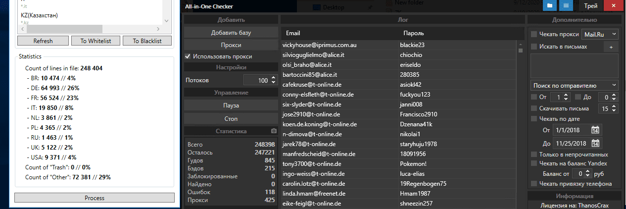Enable Чекать прокси checkbox
The height and width of the screenshot is (209, 626).
point(534,34)
